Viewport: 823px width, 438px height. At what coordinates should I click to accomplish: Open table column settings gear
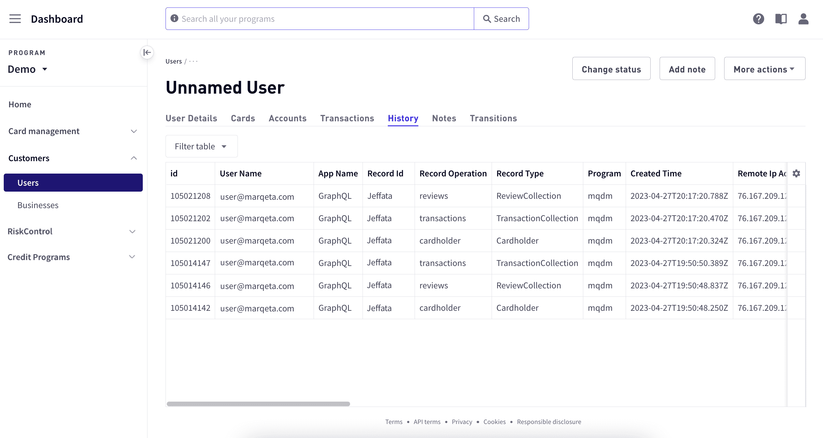click(796, 173)
